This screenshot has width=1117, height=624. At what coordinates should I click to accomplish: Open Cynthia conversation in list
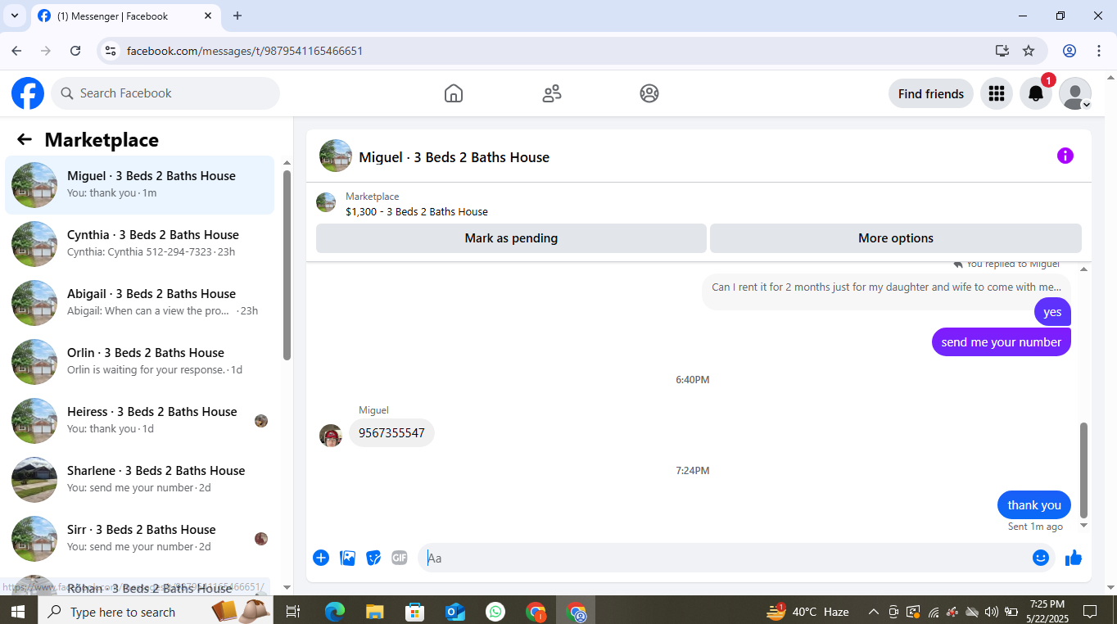(139, 244)
